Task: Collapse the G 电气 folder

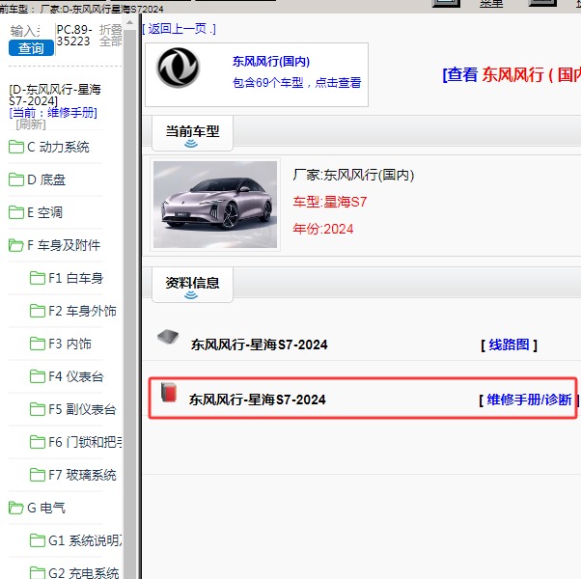Action: [37, 508]
